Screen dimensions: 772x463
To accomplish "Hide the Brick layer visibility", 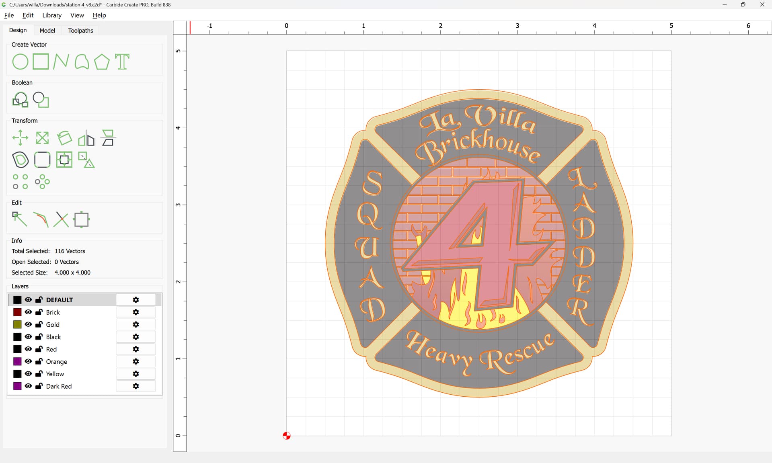I will (28, 312).
